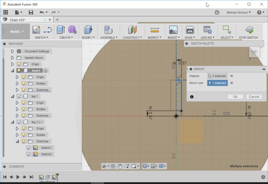Click the Zoom tool icon
Screen dimensions: 268x184
point(127,166)
